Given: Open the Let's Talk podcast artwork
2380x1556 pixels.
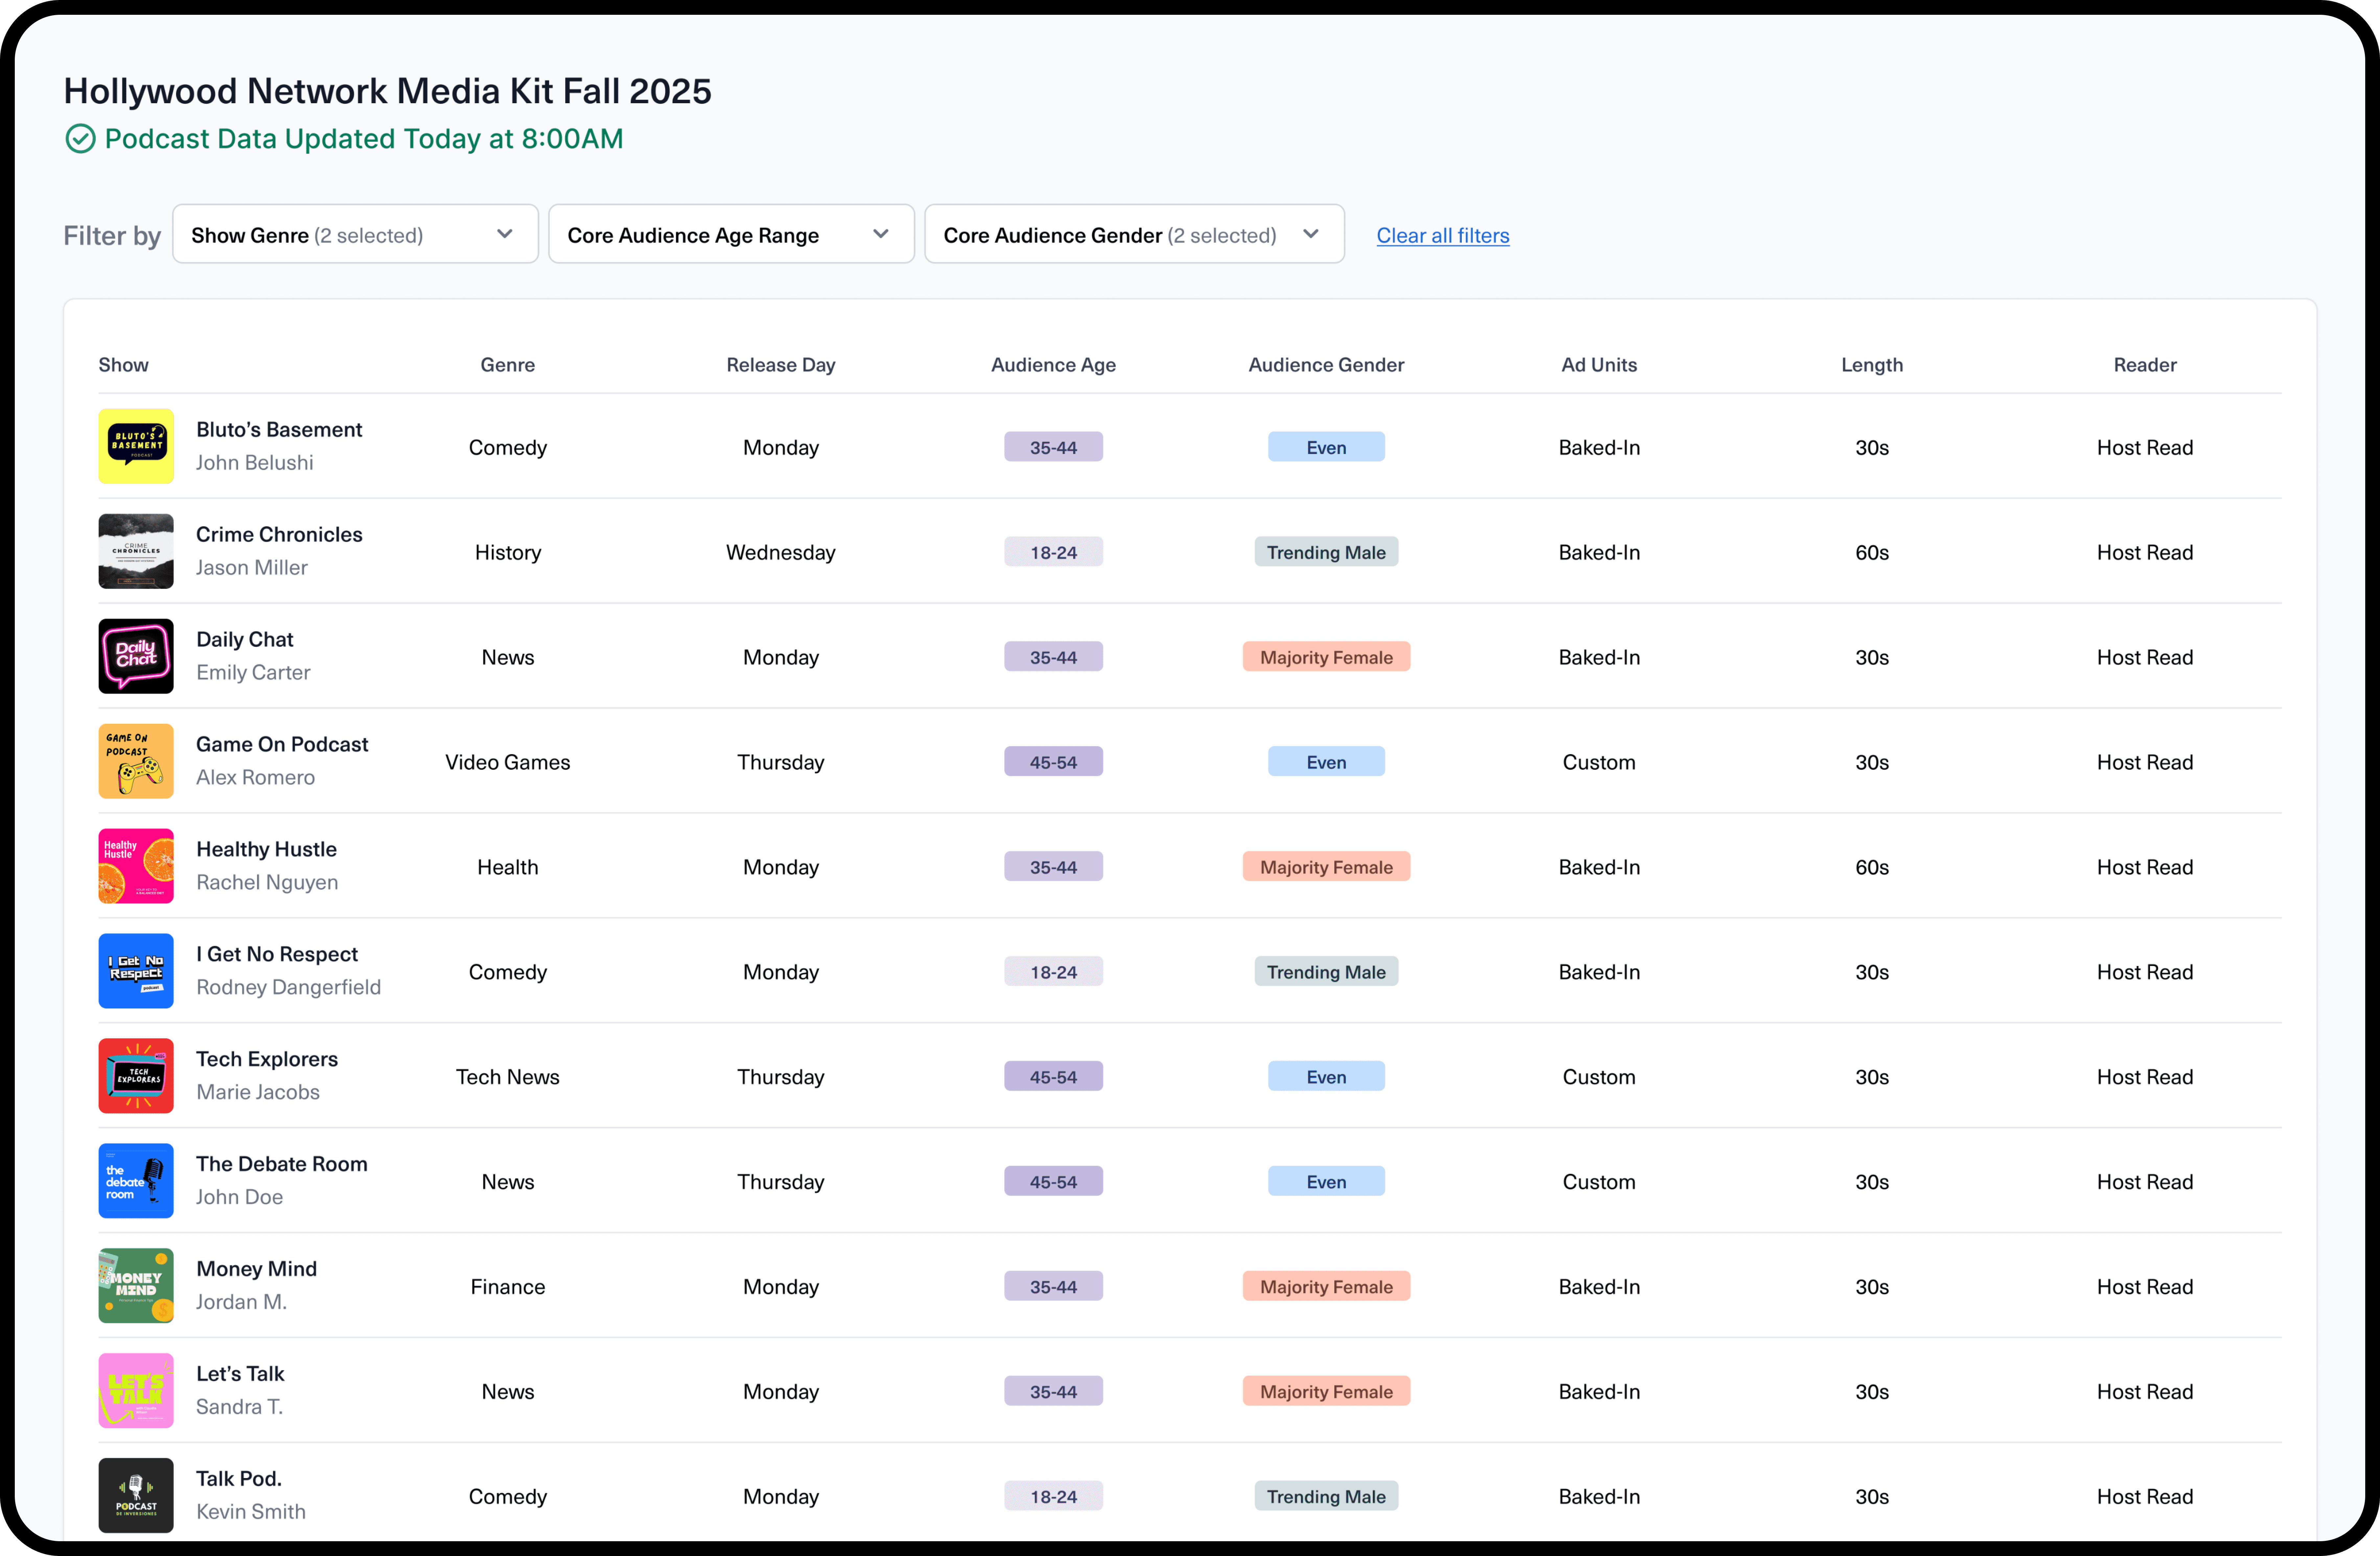Looking at the screenshot, I should 136,1391.
